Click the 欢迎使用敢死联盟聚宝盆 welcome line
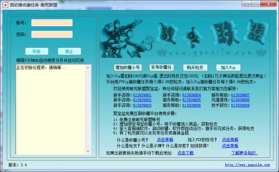 point(175,89)
